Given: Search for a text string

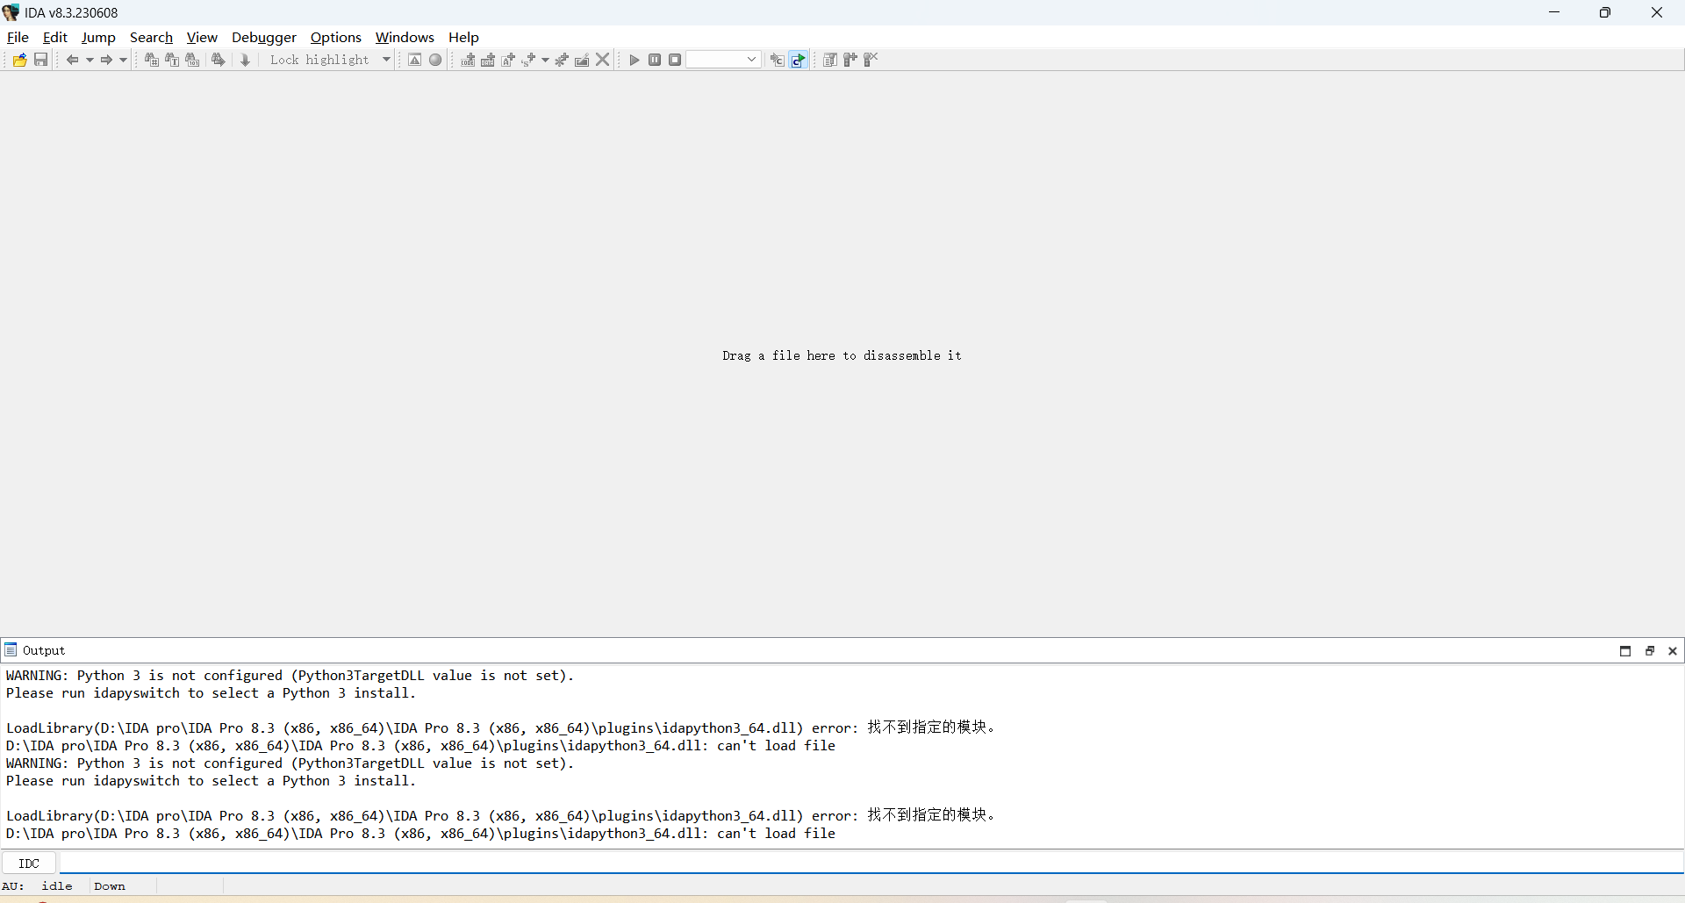Looking at the screenshot, I should pyautogui.click(x=172, y=59).
